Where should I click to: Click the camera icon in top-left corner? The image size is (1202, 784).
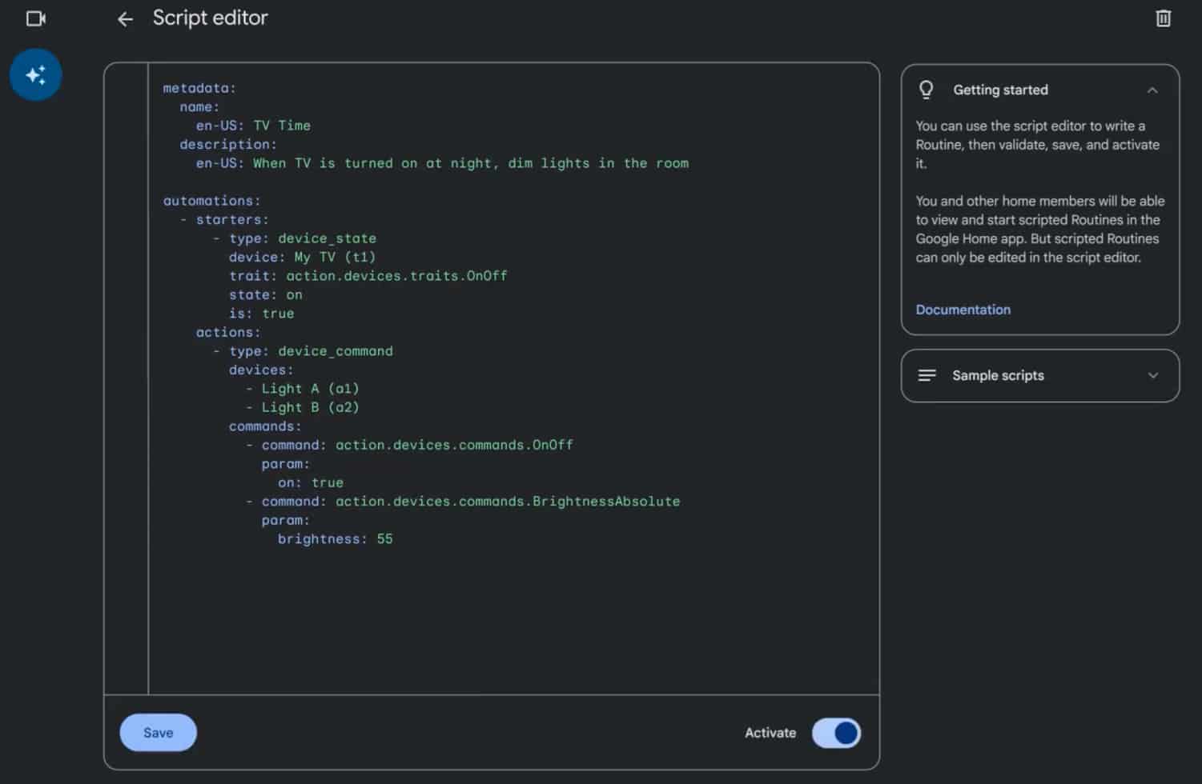35,18
